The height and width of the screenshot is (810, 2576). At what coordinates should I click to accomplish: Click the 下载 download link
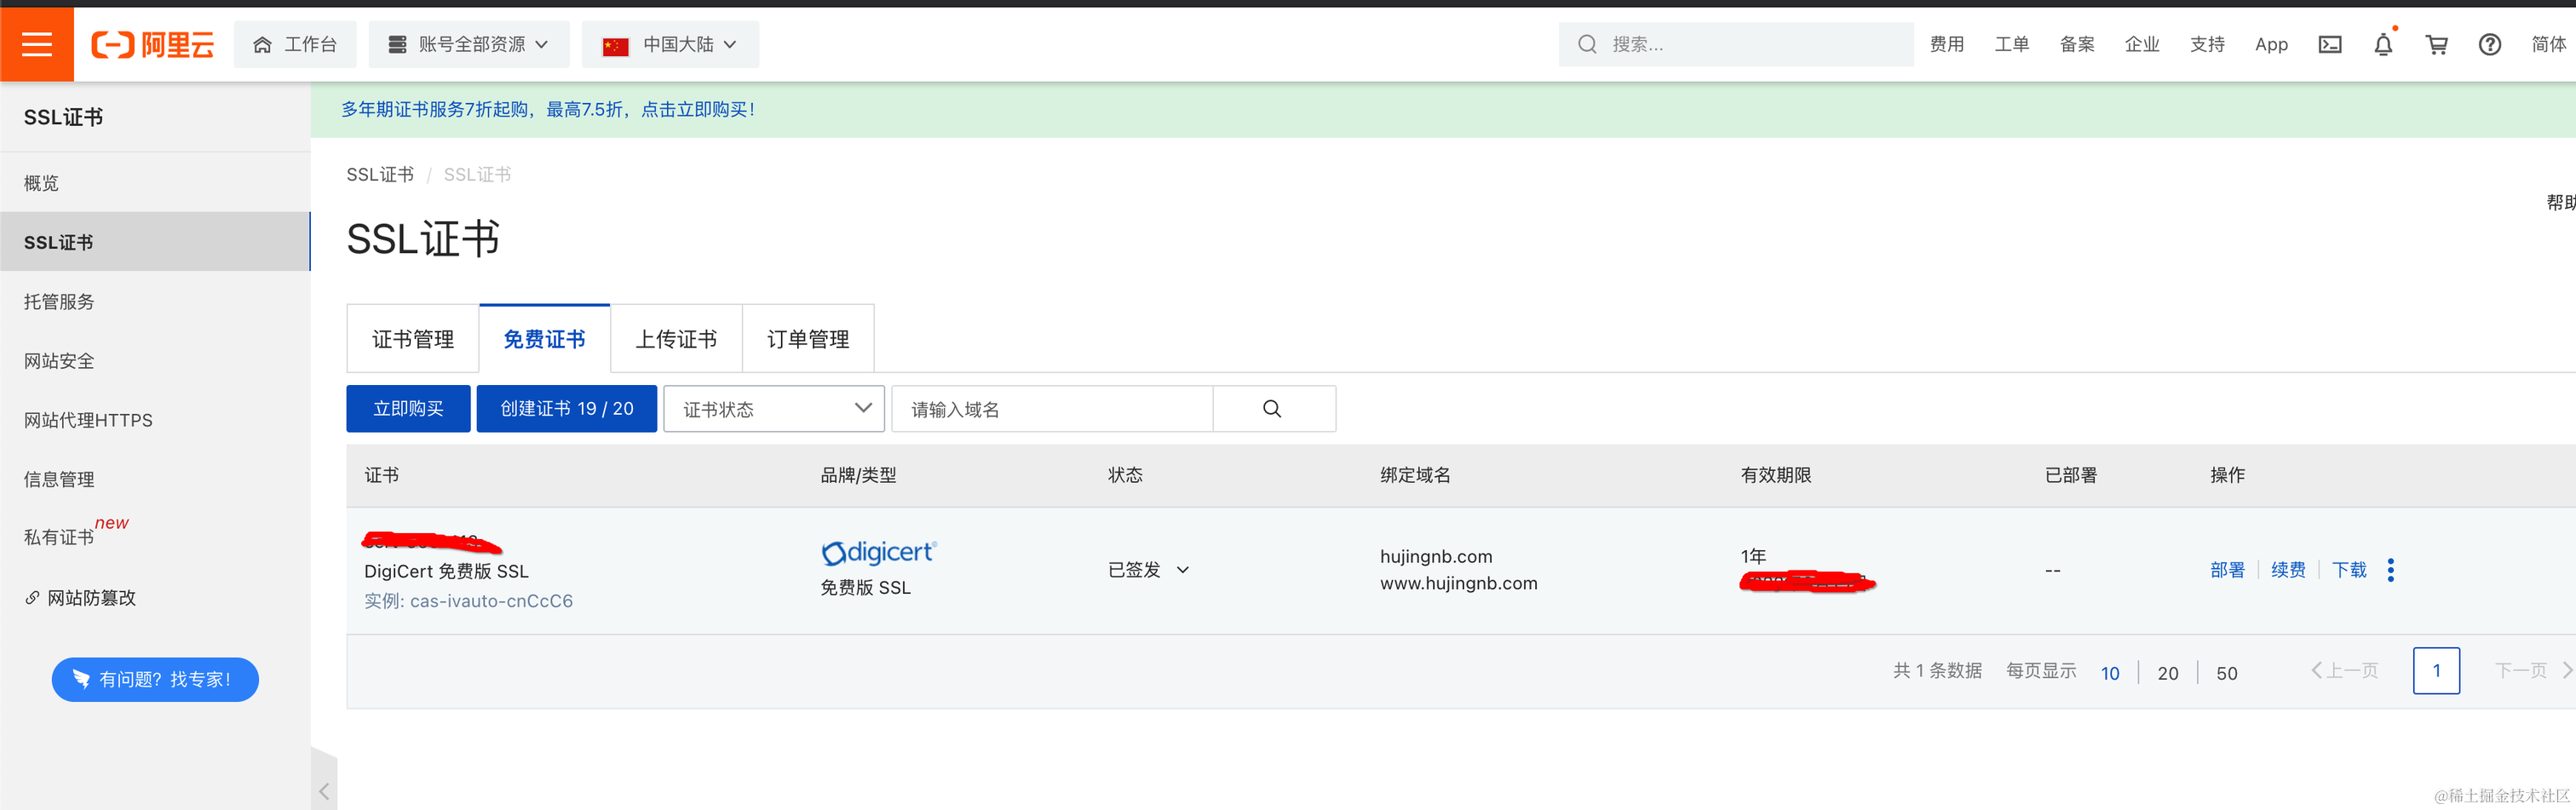(x=2349, y=570)
